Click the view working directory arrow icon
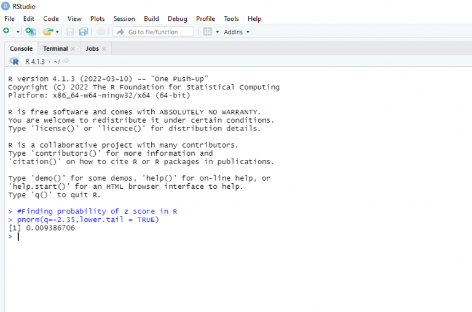Image resolution: width=472 pixels, height=312 pixels. pos(66,61)
